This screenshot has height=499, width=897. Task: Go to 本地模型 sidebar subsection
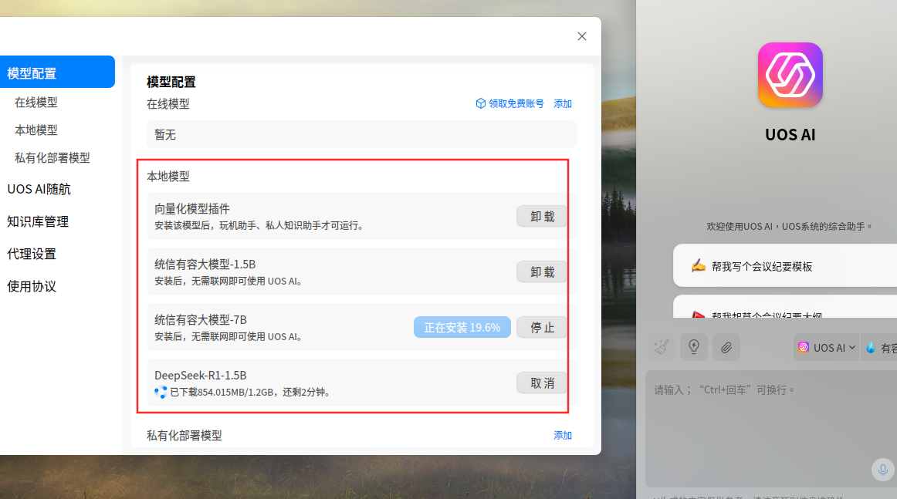click(x=36, y=130)
